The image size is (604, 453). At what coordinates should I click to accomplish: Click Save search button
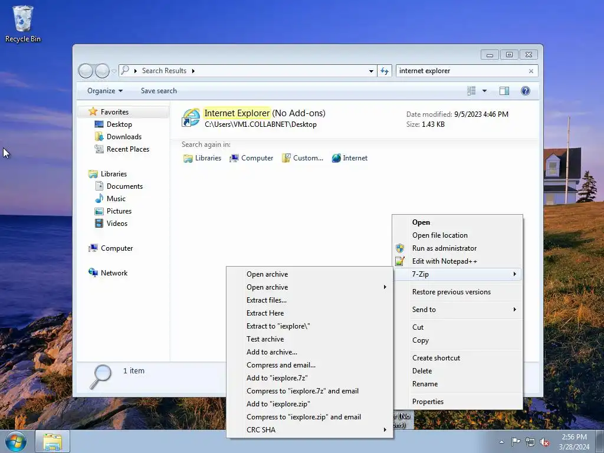click(x=159, y=91)
